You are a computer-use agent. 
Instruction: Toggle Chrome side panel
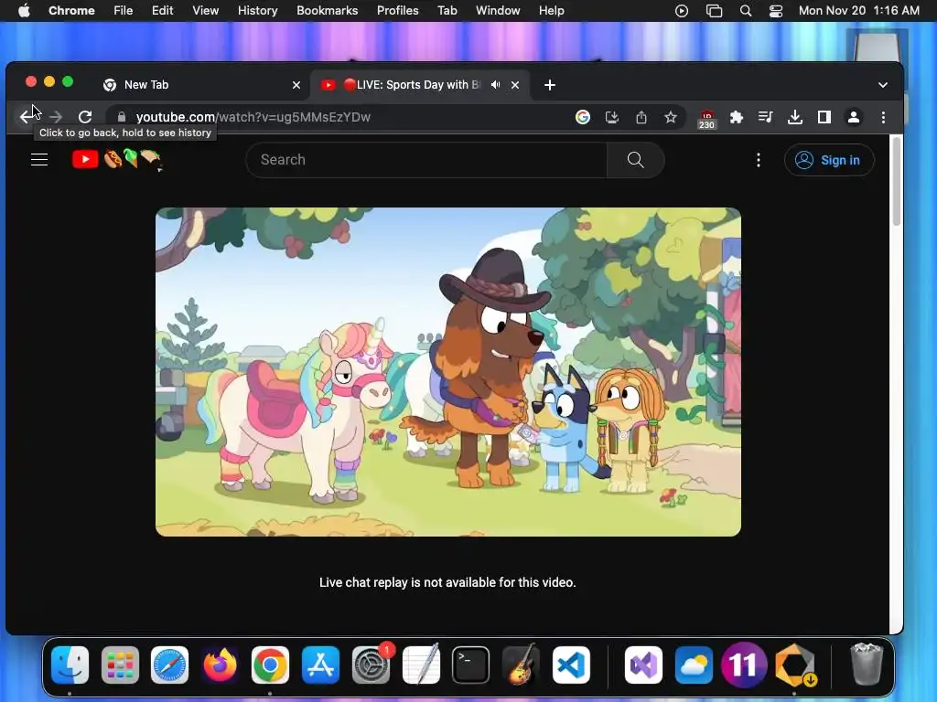[x=824, y=117]
